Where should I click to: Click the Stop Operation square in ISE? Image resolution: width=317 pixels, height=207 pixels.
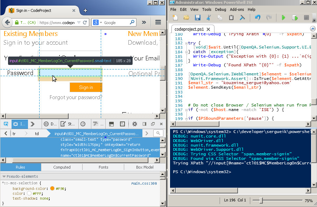coord(306,17)
